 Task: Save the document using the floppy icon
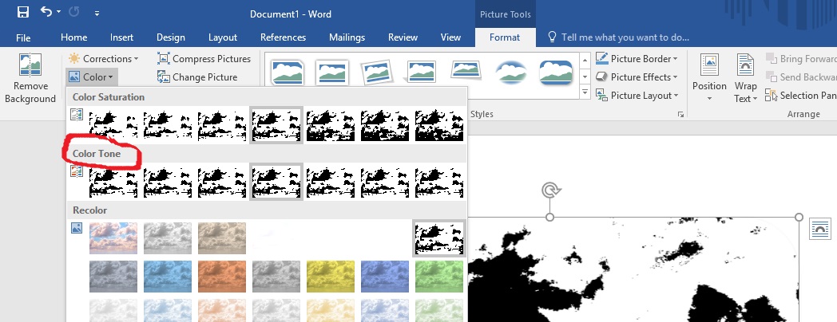(x=23, y=12)
